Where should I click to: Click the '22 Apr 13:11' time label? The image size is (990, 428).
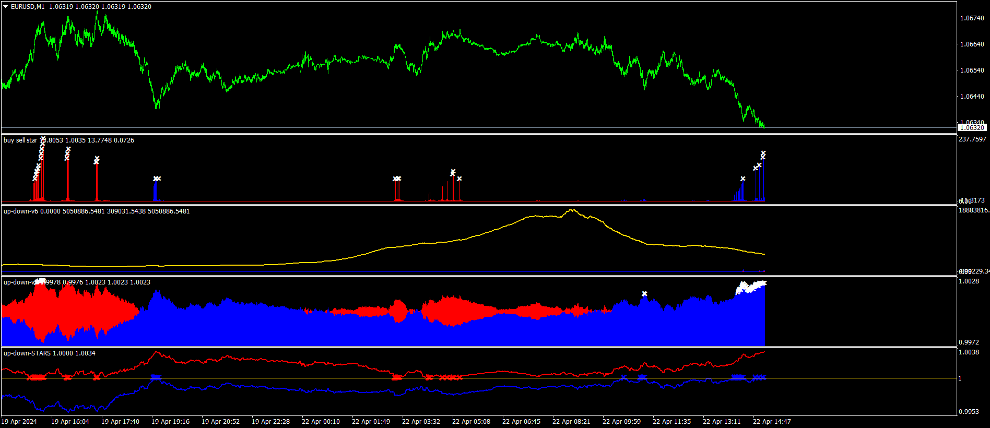pyautogui.click(x=722, y=422)
